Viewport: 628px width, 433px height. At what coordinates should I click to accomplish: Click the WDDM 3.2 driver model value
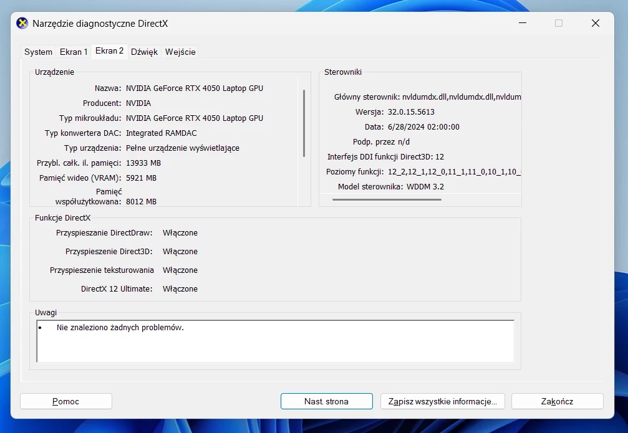pos(425,187)
